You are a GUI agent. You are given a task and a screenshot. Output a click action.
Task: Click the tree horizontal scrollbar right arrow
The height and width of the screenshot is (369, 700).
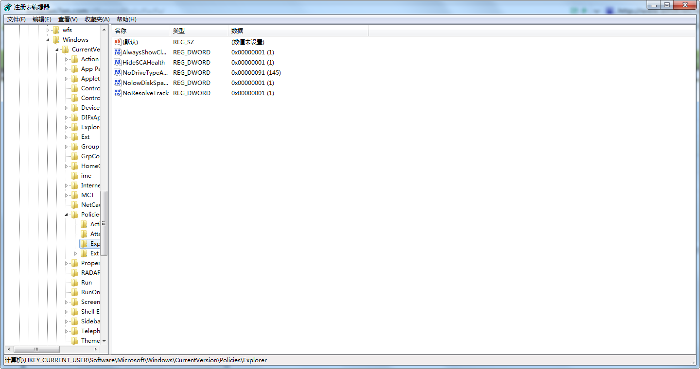pos(95,350)
